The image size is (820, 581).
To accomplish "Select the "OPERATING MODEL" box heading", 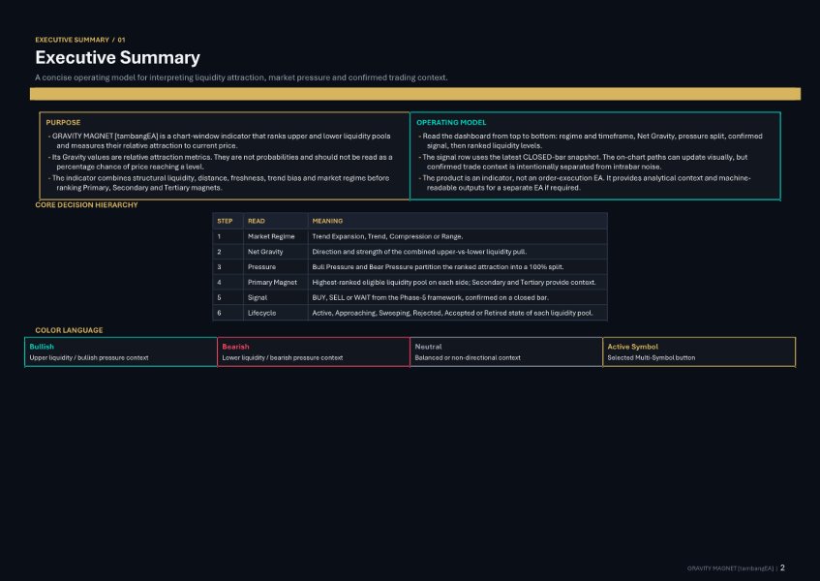I will [x=451, y=122].
